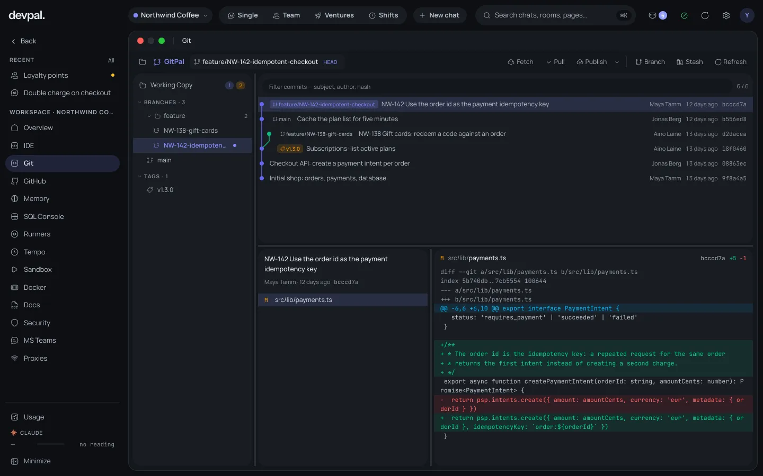This screenshot has height=476, width=763.
Task: Open the green checkmark status icon
Action: pyautogui.click(x=684, y=15)
